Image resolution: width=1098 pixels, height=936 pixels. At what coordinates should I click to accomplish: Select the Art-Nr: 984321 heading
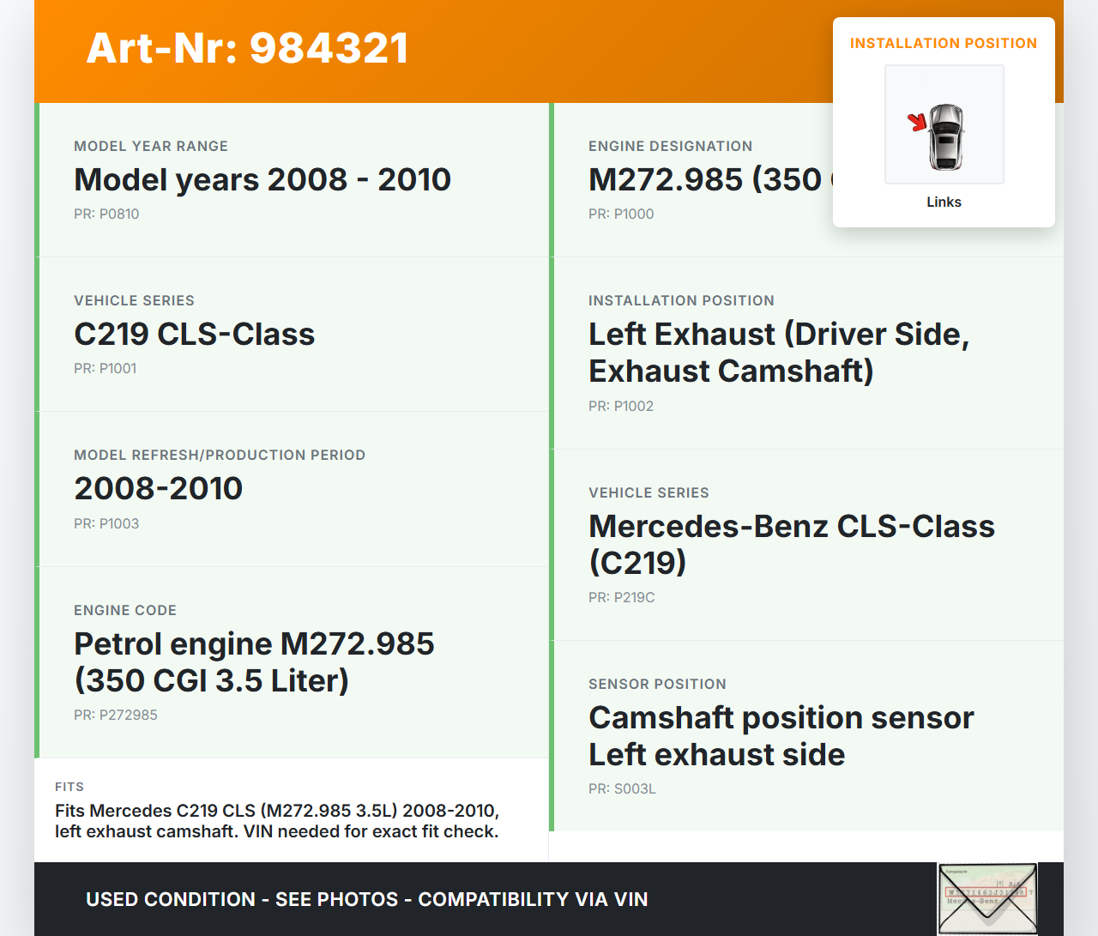click(247, 48)
